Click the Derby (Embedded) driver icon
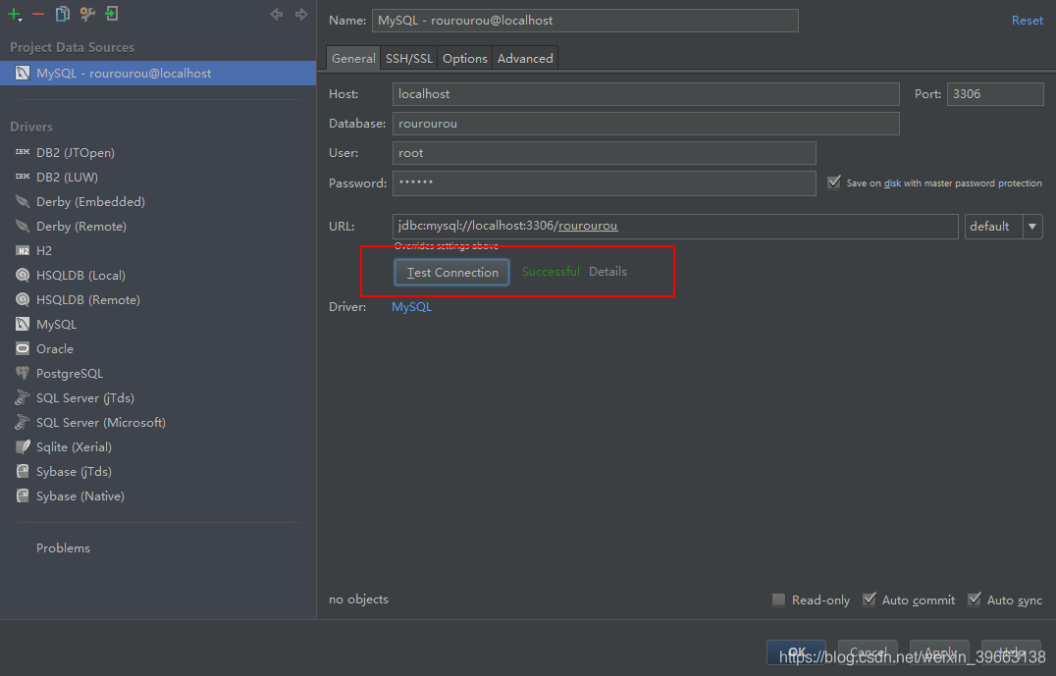Viewport: 1056px width, 676px height. (x=23, y=201)
